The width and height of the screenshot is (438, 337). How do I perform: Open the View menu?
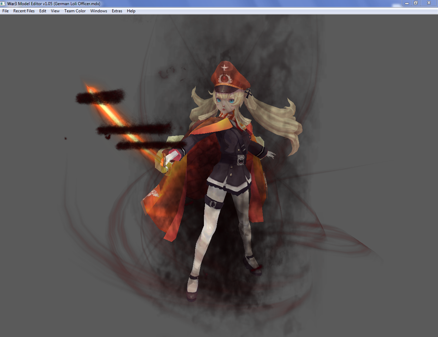[55, 11]
